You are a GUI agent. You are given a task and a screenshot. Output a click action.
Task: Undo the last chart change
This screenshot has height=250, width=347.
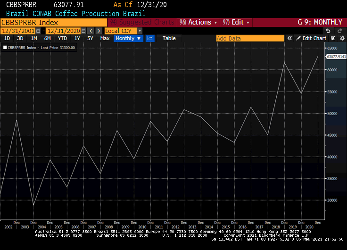(x=328, y=31)
